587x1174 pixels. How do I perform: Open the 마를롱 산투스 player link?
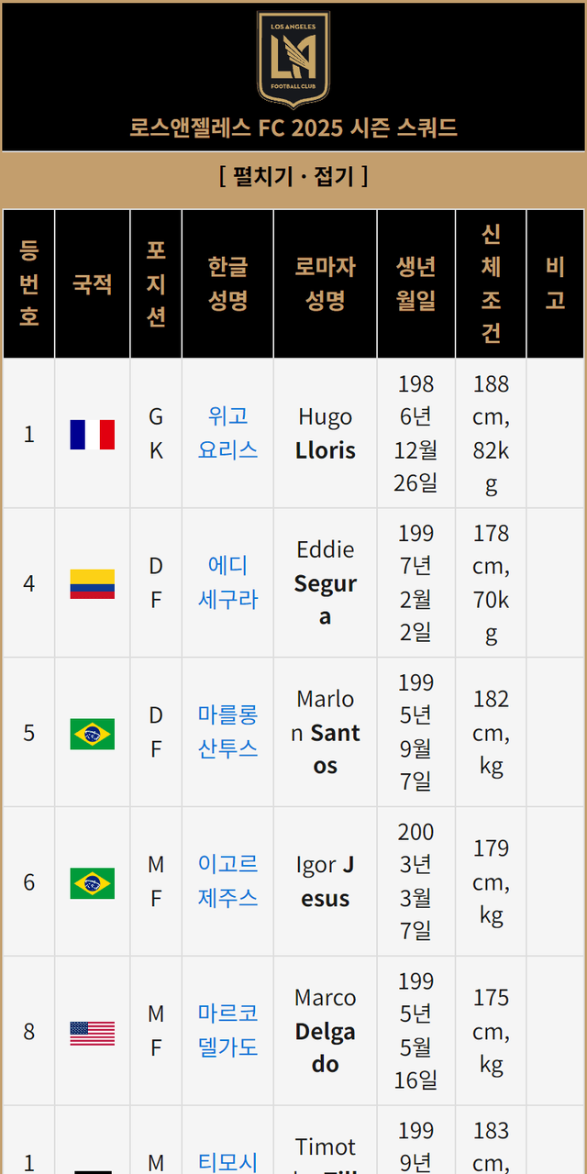click(x=227, y=732)
